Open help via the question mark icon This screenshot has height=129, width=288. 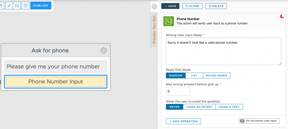click(x=26, y=6)
